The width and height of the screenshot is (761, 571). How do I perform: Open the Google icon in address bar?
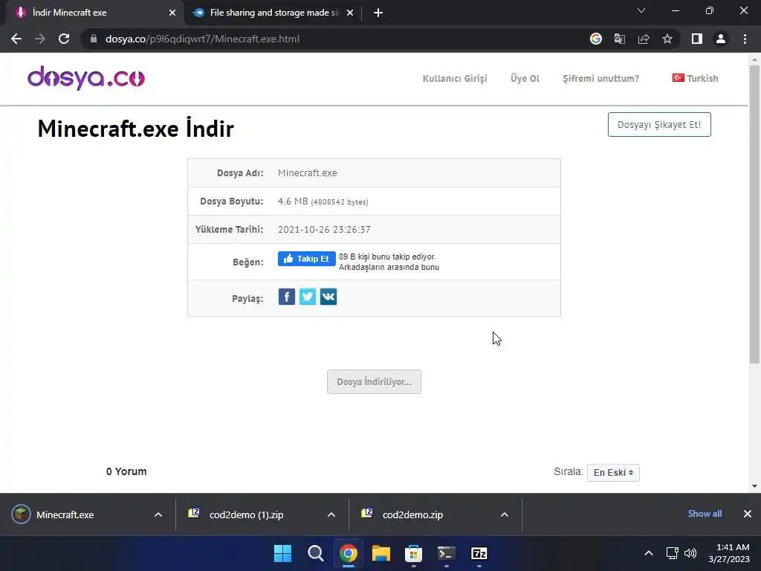[x=595, y=39]
